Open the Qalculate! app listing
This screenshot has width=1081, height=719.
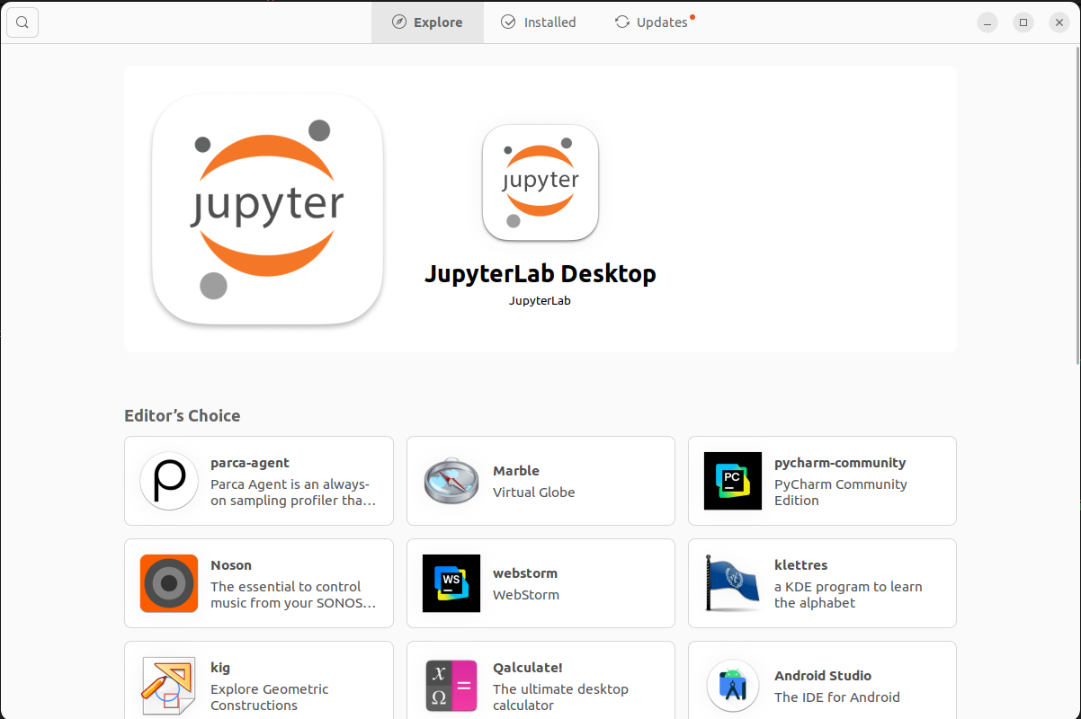pyautogui.click(x=540, y=685)
